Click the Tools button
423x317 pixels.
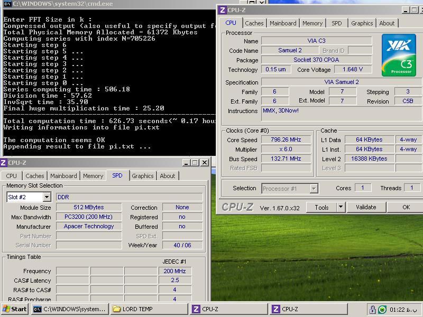[321, 207]
